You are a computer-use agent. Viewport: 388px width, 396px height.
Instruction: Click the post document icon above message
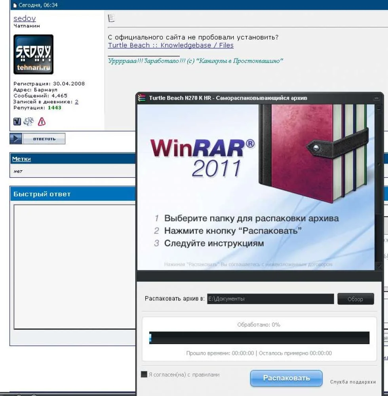(x=111, y=18)
